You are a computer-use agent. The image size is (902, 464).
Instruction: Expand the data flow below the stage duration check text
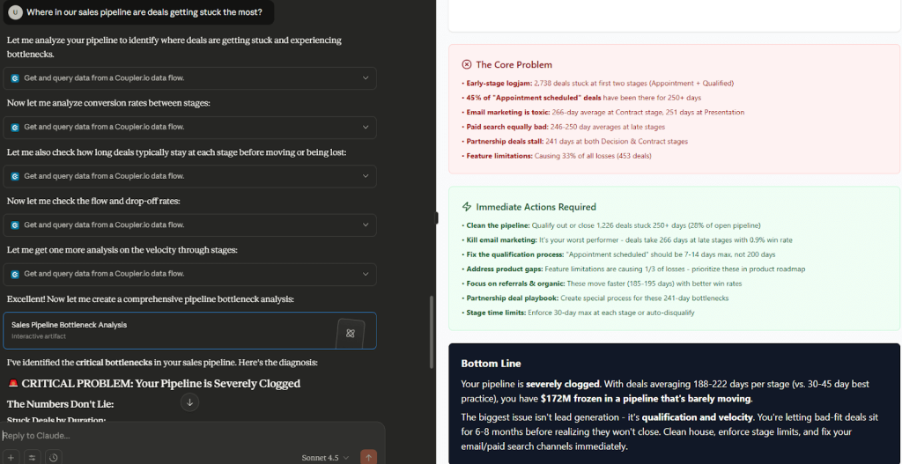tap(366, 176)
